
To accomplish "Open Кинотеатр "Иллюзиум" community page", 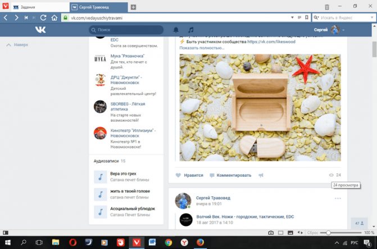I will pos(133,133).
